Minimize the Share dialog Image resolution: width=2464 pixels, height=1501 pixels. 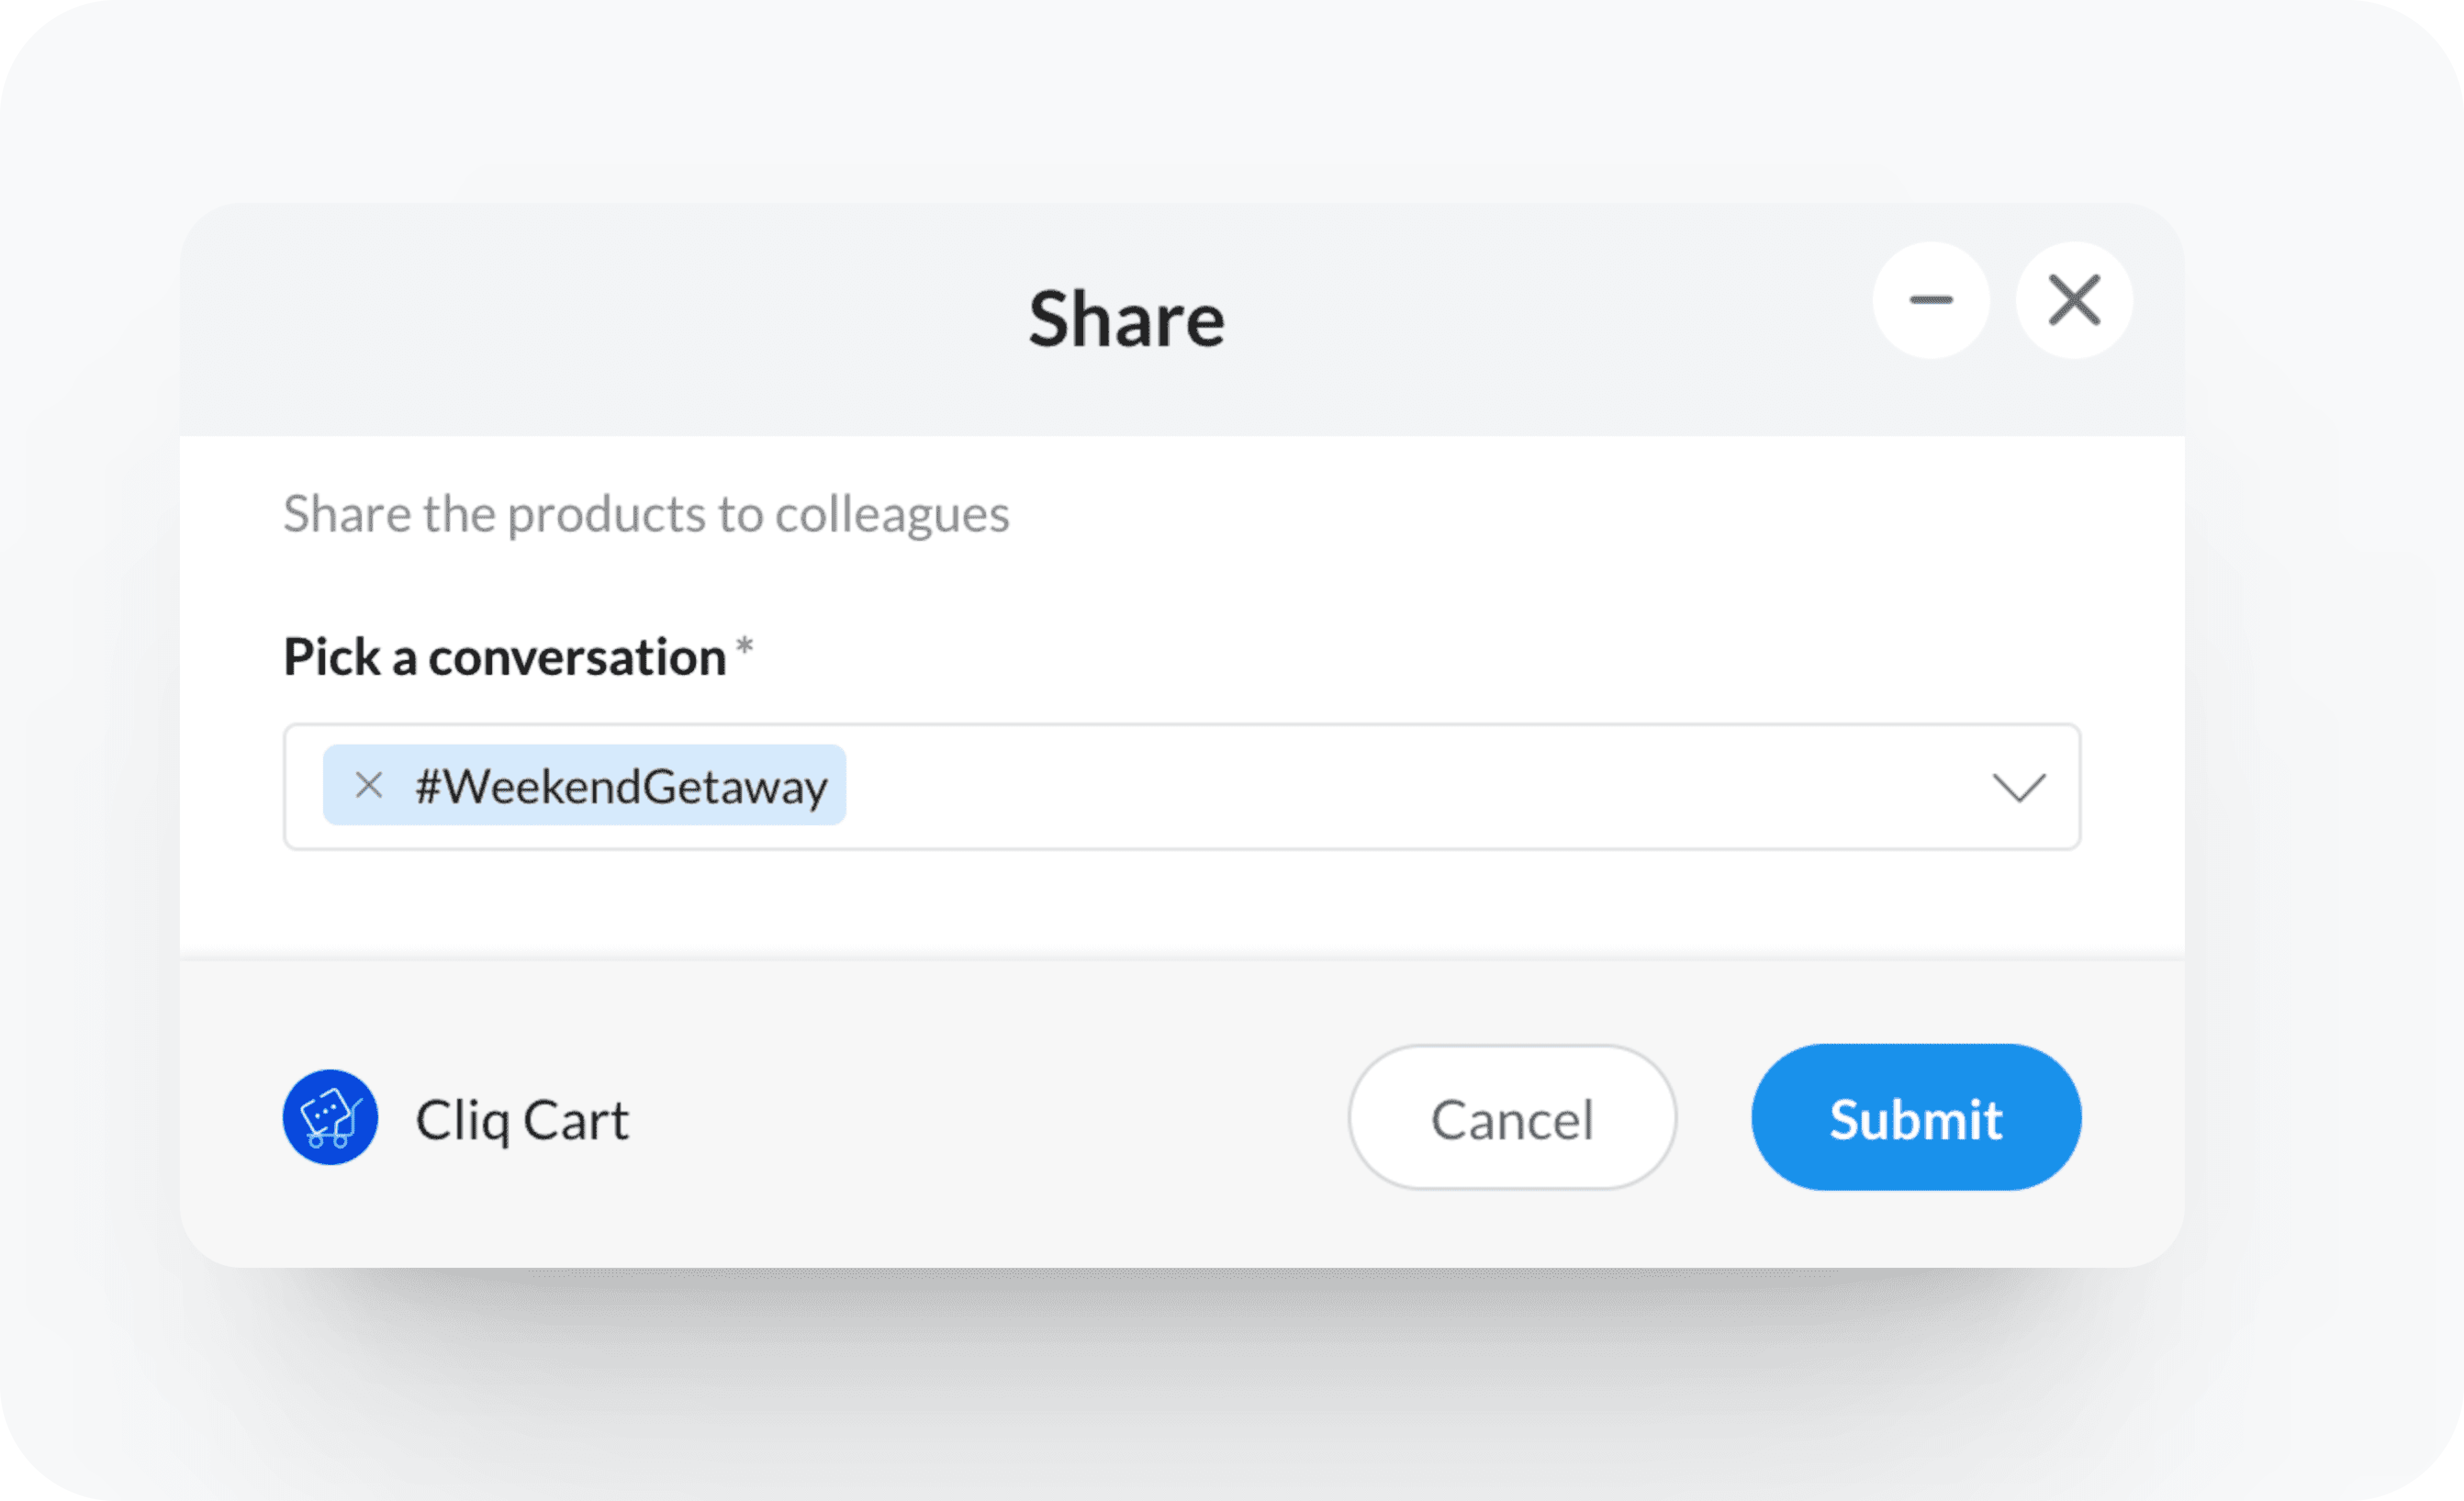point(1930,300)
